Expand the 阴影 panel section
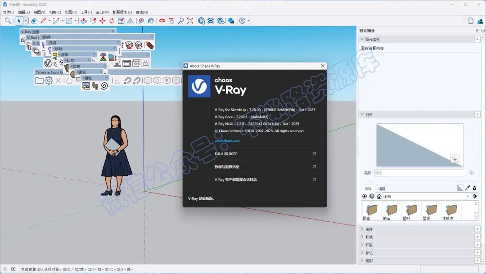The height and width of the screenshot is (274, 486). [x=362, y=261]
